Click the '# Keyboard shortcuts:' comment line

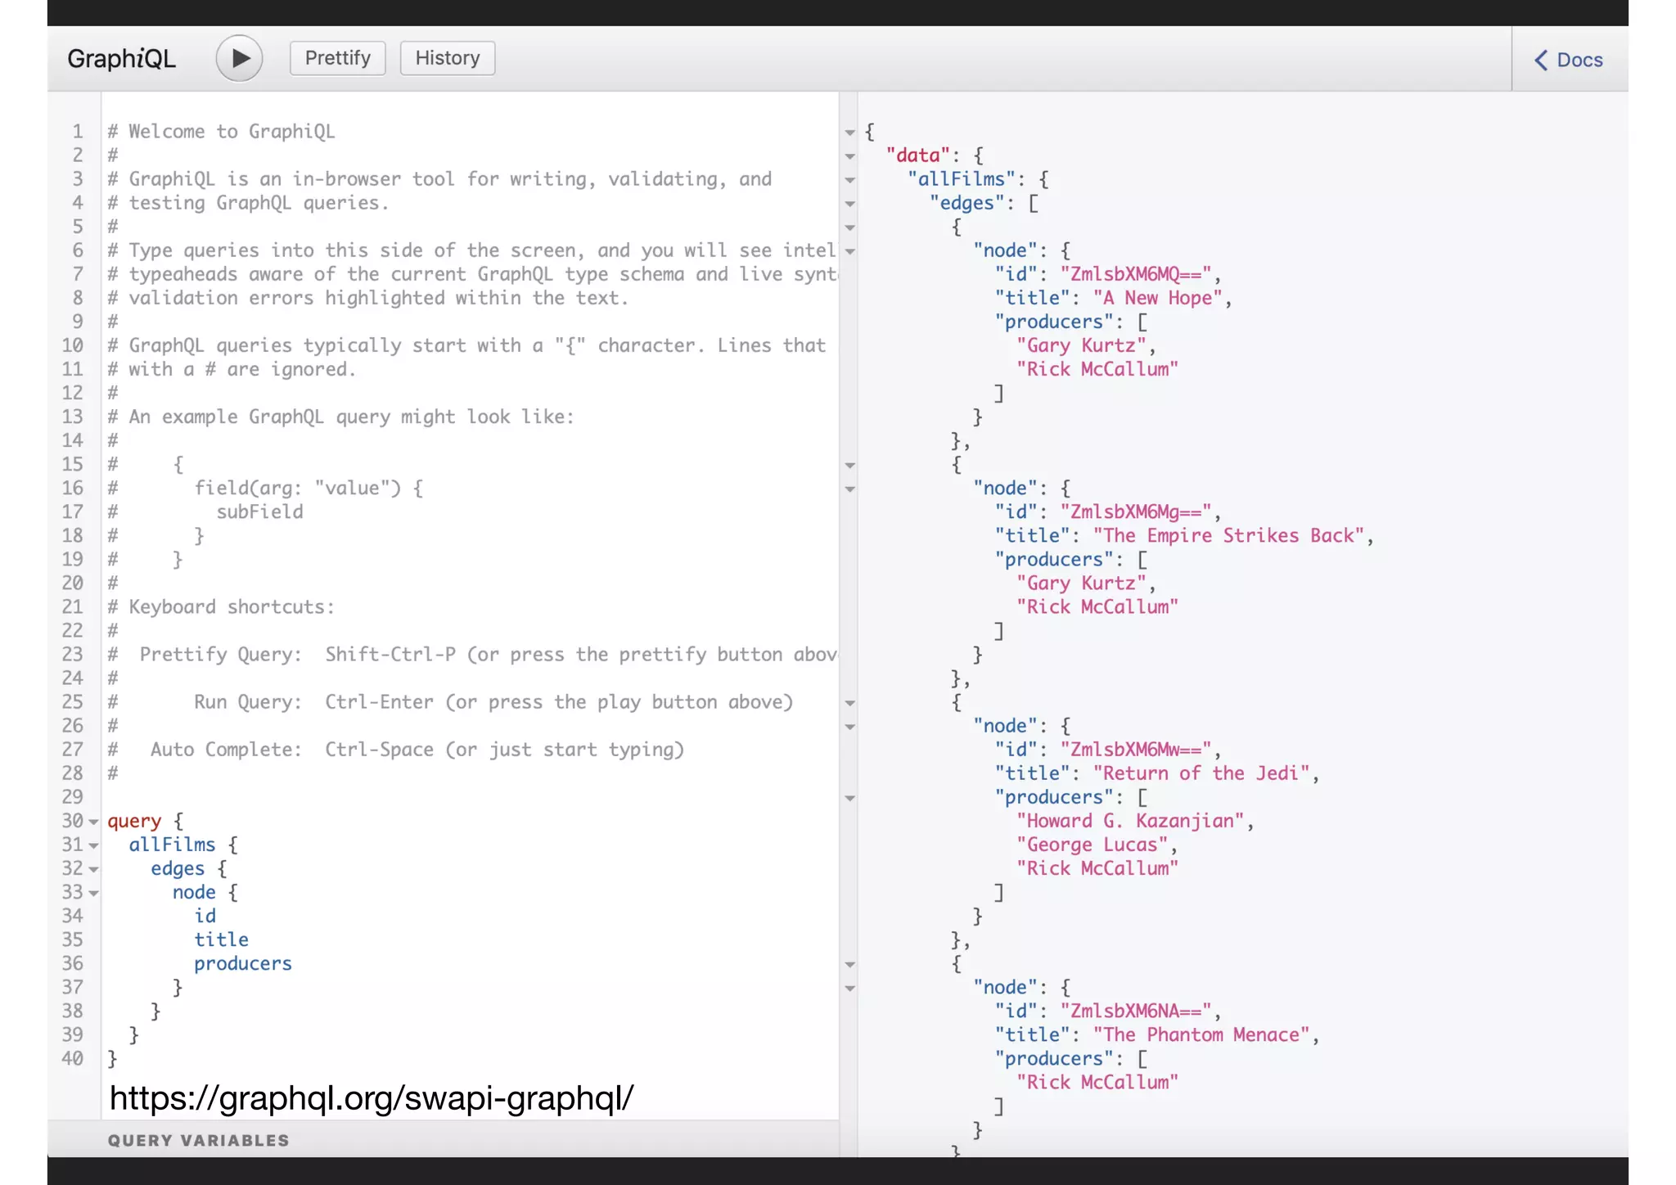coord(221,607)
